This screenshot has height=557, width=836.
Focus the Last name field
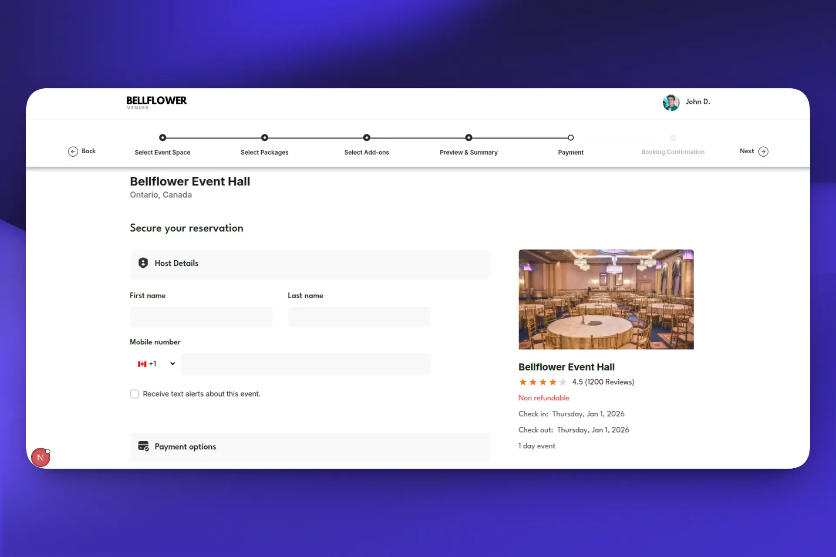click(359, 317)
